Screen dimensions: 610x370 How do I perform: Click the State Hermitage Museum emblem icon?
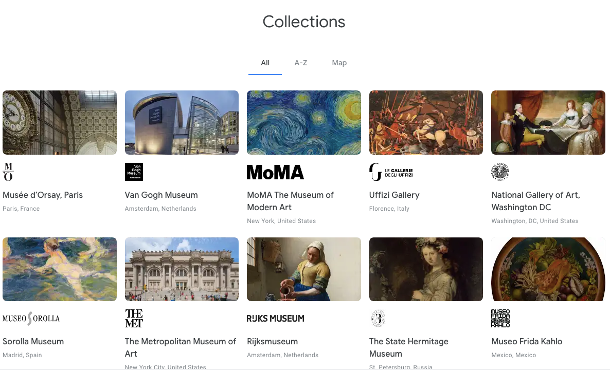(x=378, y=318)
